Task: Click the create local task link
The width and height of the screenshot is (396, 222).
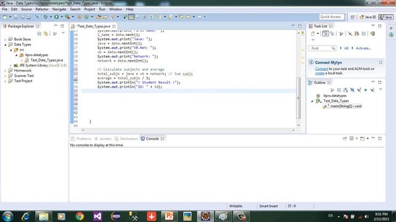Action: click(x=320, y=73)
